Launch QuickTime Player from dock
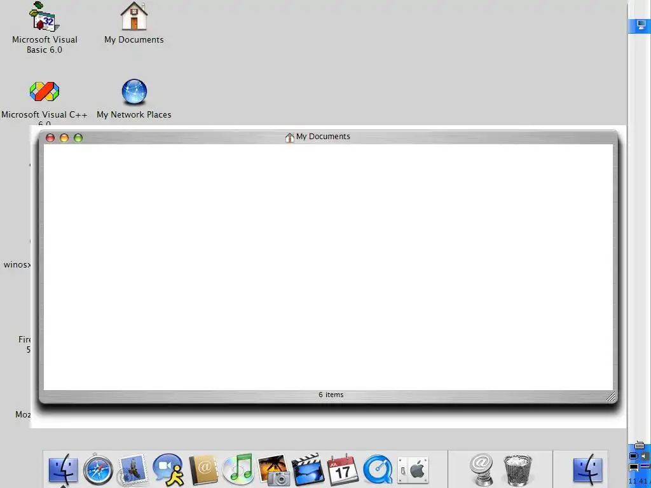This screenshot has height=488, width=651. 378,470
